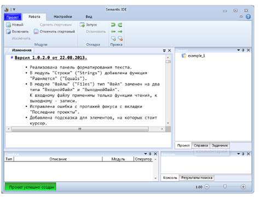This screenshot has height=197, width=260.
Task: Open the Изменения document list dropdown
Action: click(164, 50)
